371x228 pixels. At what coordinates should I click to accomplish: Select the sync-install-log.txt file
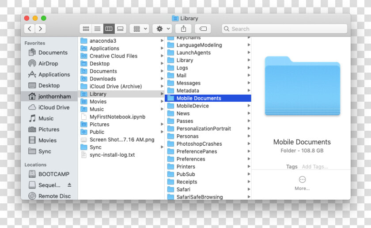click(121, 154)
